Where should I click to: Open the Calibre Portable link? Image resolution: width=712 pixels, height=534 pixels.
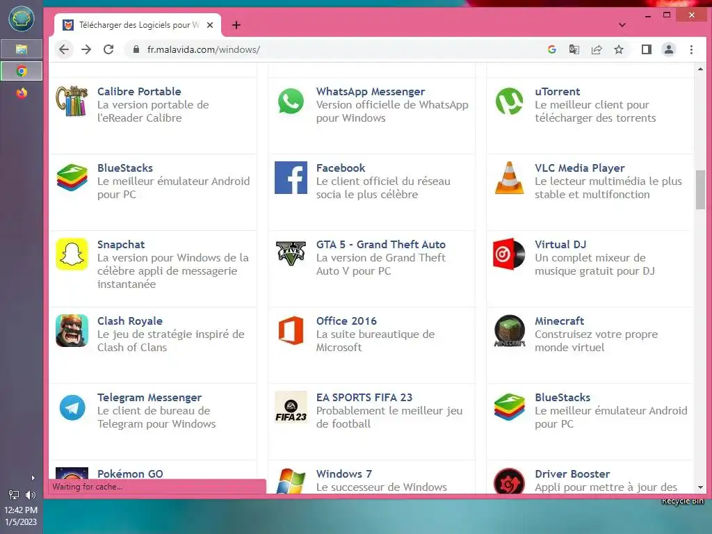click(139, 91)
